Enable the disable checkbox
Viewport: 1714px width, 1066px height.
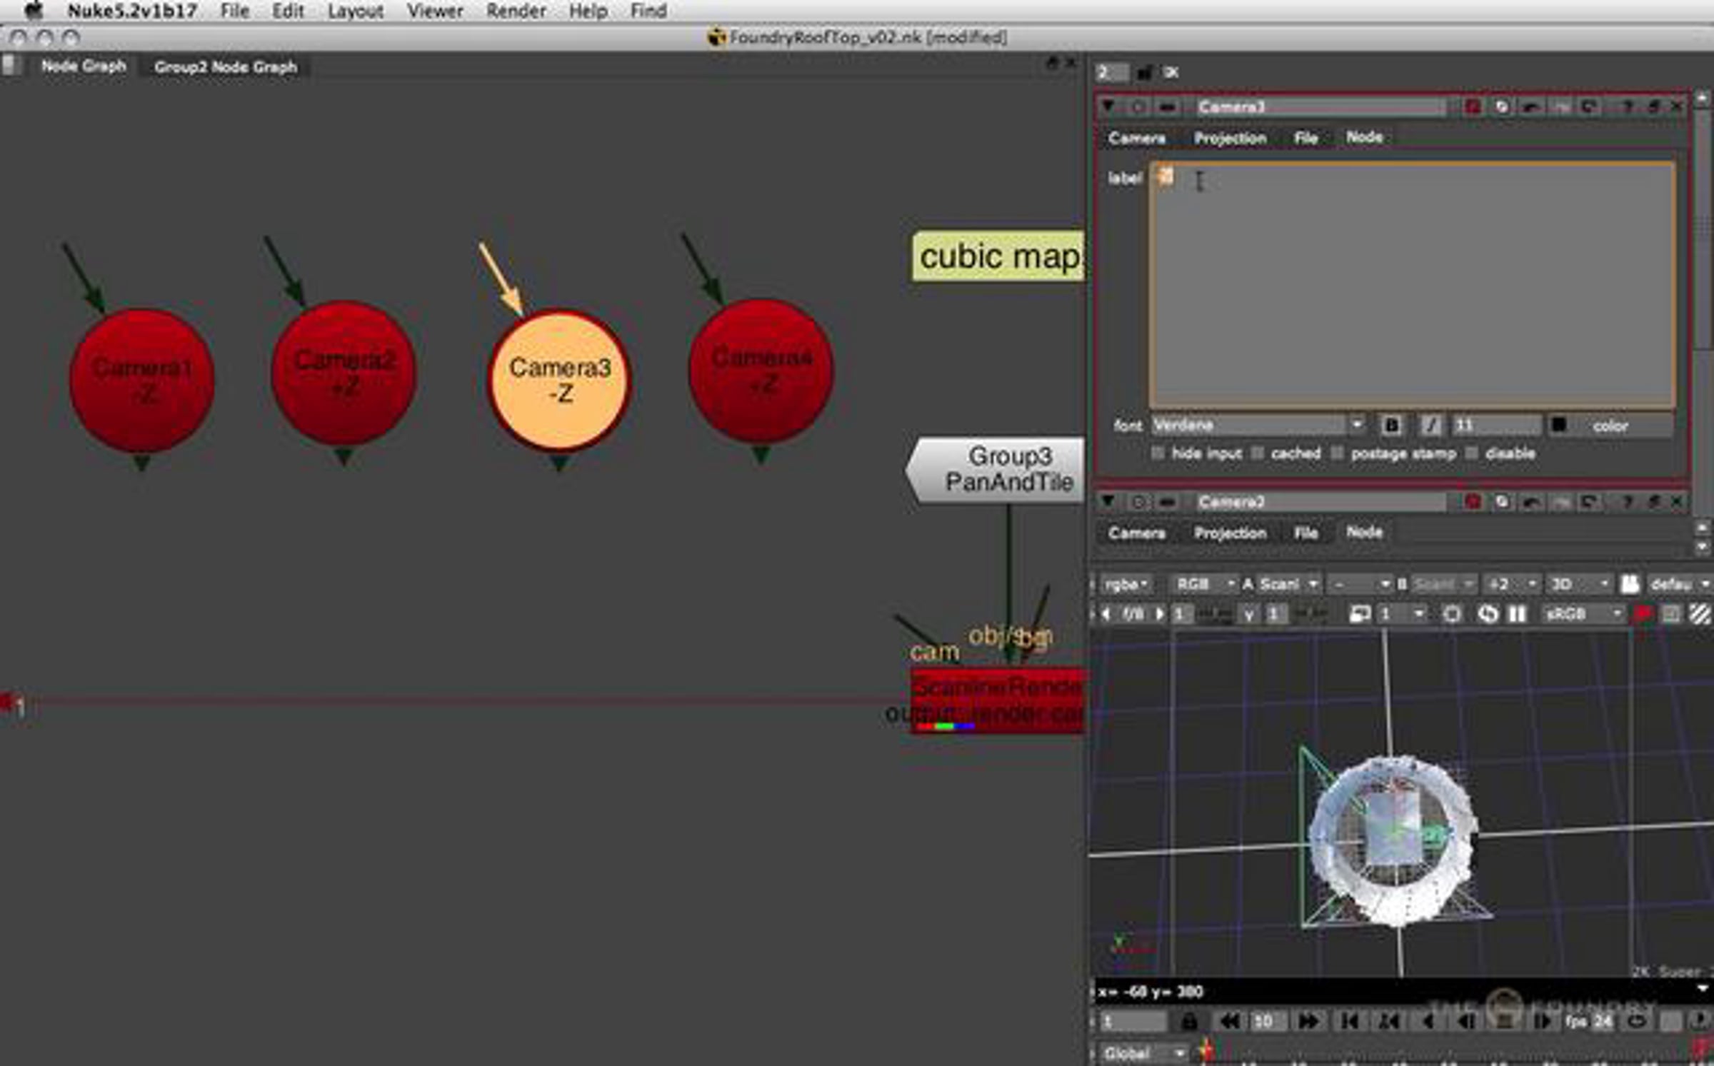(1471, 453)
